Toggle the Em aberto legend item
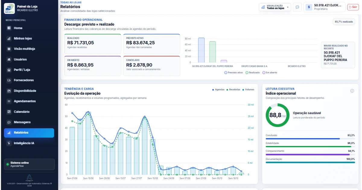 pos(270,73)
